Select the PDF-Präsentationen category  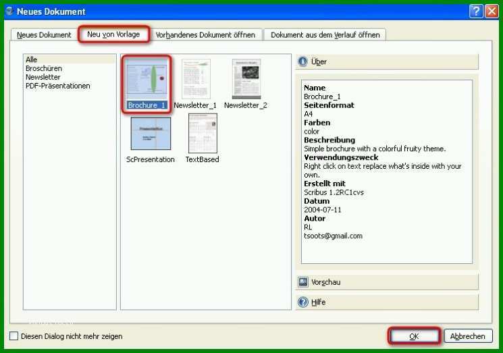[58, 86]
